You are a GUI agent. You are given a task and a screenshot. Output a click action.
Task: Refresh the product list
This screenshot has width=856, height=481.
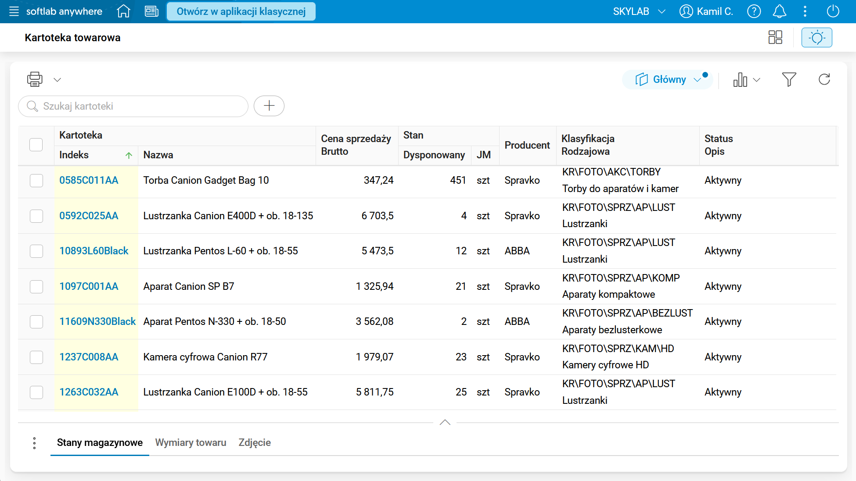pos(824,79)
